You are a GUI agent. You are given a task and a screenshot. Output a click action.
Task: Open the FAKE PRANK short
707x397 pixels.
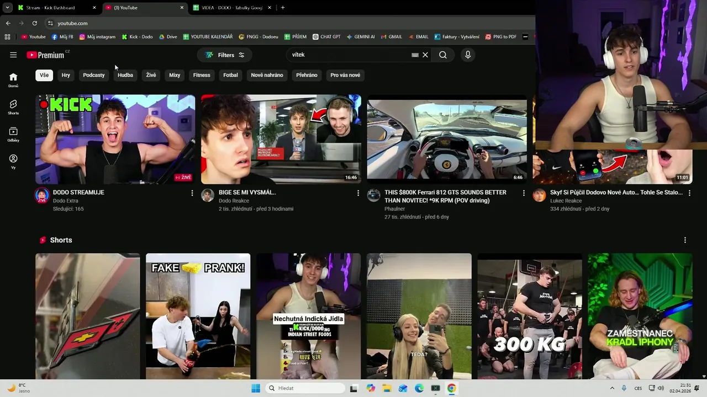pyautogui.click(x=198, y=316)
